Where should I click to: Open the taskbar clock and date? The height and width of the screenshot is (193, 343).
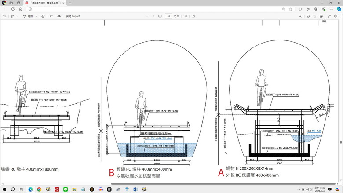pyautogui.click(x=320, y=189)
